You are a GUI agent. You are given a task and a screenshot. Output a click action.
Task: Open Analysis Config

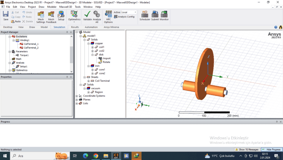(126, 17)
